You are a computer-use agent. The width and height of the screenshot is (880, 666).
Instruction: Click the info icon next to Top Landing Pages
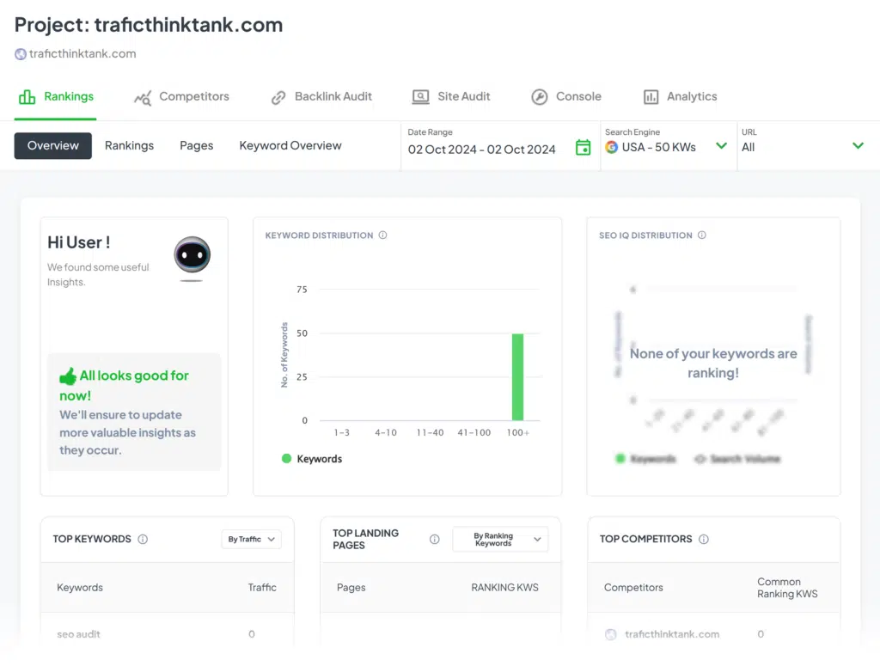[434, 540]
